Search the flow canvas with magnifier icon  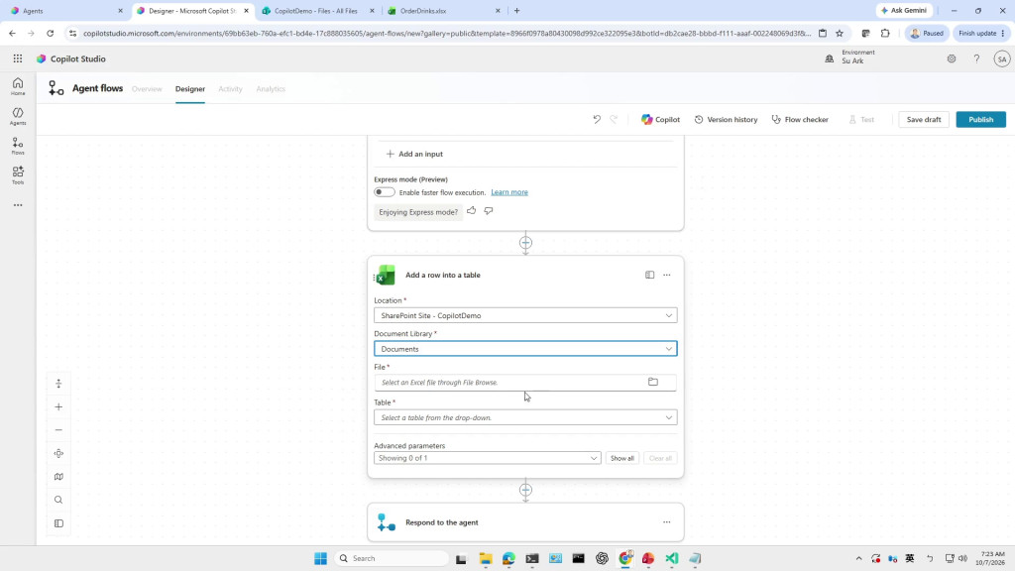pos(58,500)
